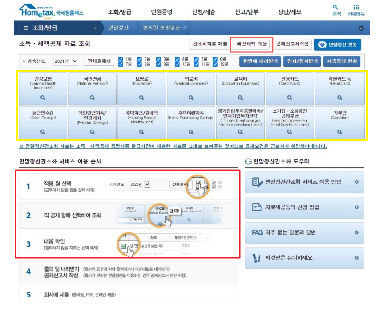Screen dimensions: 384x309
Task: Open the 주택자금/월세액 search icon
Action: pyautogui.click(x=142, y=130)
